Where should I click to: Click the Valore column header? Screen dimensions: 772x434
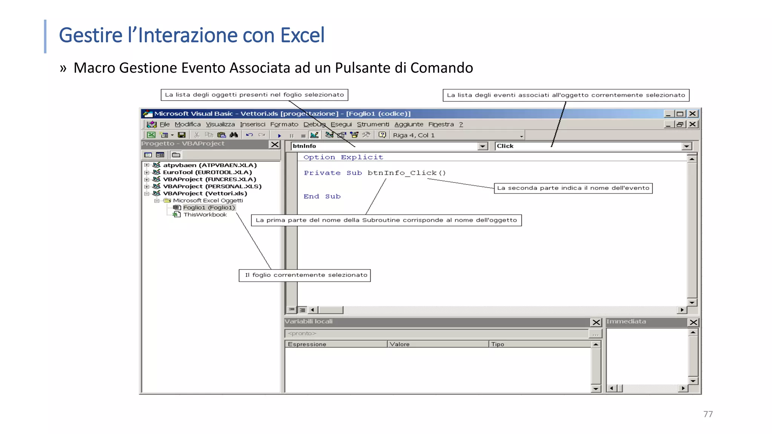tap(438, 344)
